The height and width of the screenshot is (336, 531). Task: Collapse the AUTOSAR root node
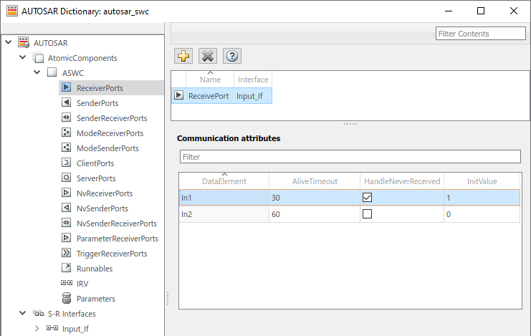(x=9, y=42)
